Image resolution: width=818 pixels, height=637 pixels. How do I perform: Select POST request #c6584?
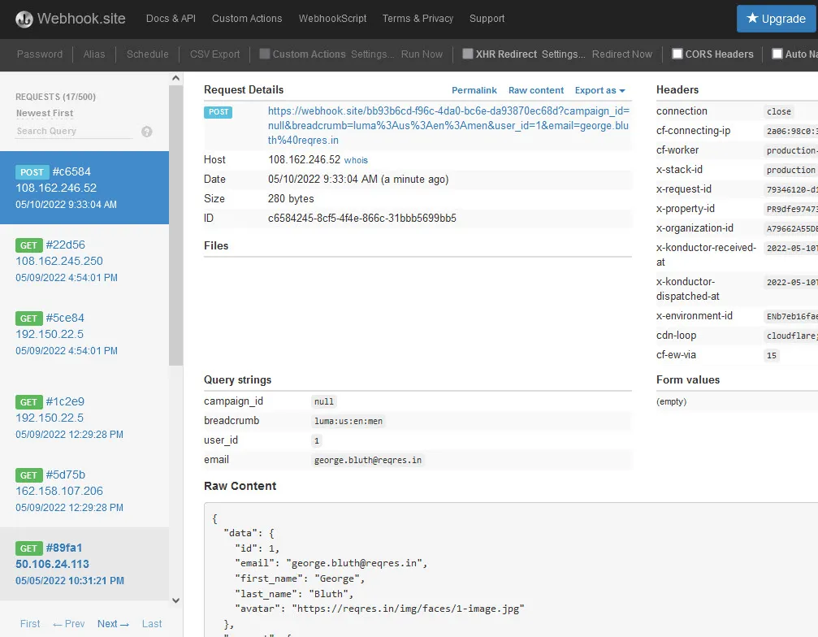[x=84, y=188]
